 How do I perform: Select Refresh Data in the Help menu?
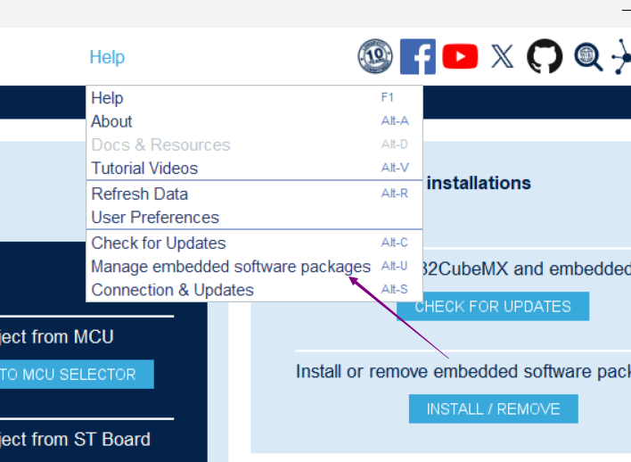pos(254,194)
